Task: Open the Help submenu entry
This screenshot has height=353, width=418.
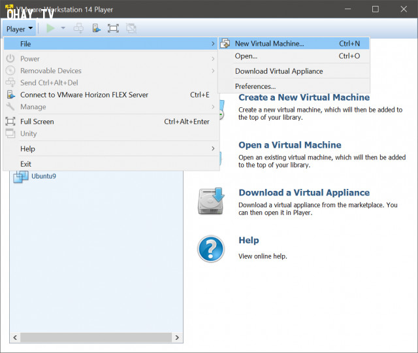Action: point(110,148)
